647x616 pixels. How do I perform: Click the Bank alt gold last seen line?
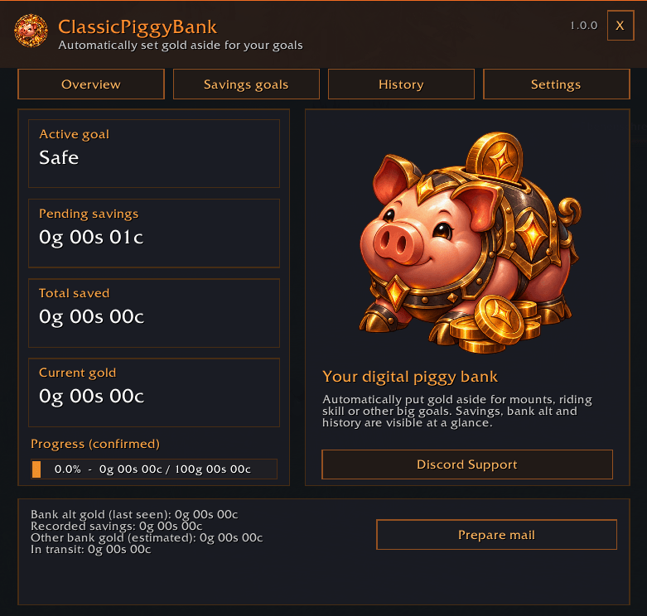[x=134, y=514]
